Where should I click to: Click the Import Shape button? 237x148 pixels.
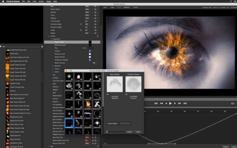112,123
